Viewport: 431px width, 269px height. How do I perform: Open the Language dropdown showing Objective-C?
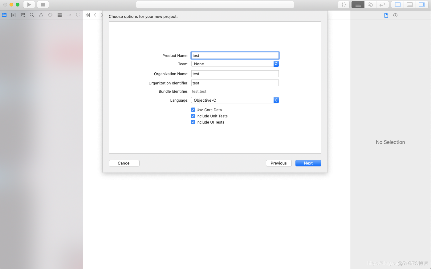click(x=235, y=100)
